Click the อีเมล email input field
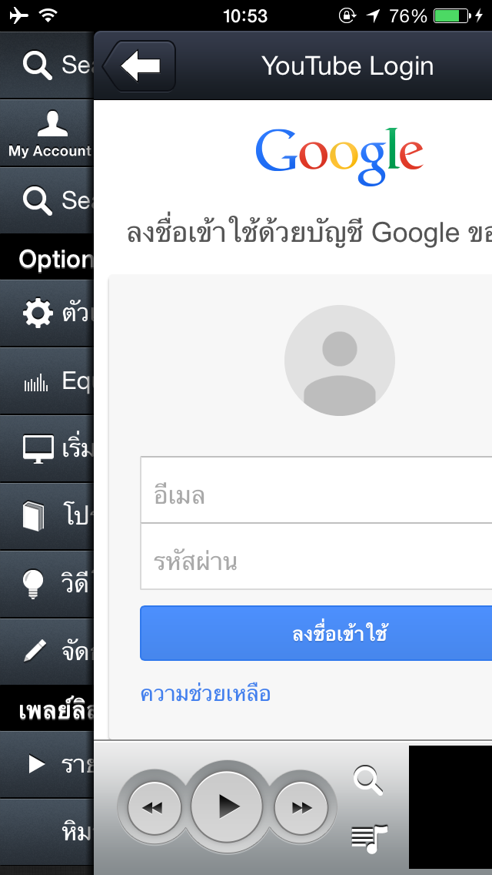Screen dimensions: 492x875 [x=316, y=490]
